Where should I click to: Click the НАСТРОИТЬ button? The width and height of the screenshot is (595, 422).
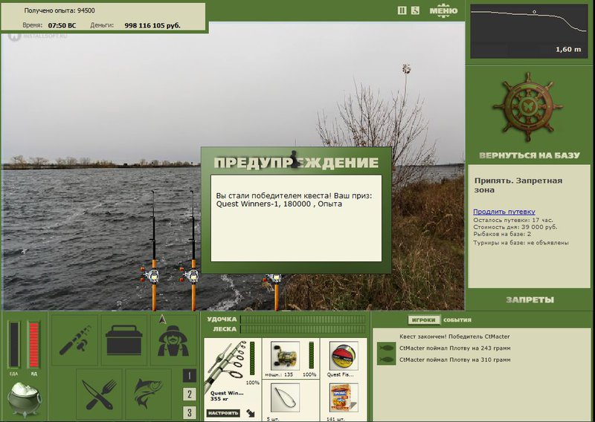click(x=223, y=413)
